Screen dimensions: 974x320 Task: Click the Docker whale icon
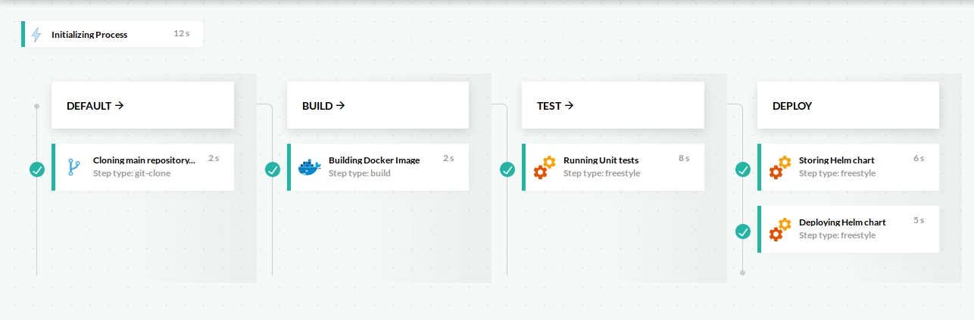[x=310, y=168]
